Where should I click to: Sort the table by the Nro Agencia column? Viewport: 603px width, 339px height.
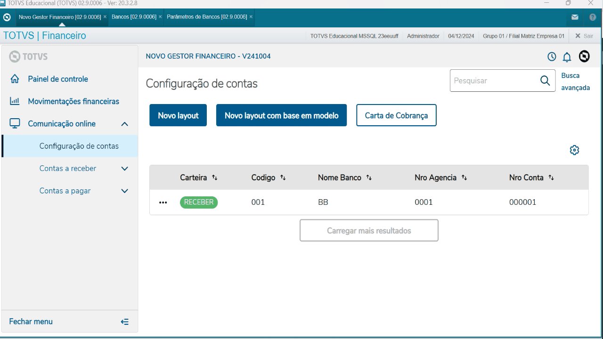click(x=464, y=178)
